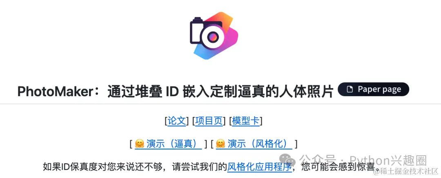The height and width of the screenshot is (178, 441).
Task: Open the 论文 link
Action: (x=177, y=121)
